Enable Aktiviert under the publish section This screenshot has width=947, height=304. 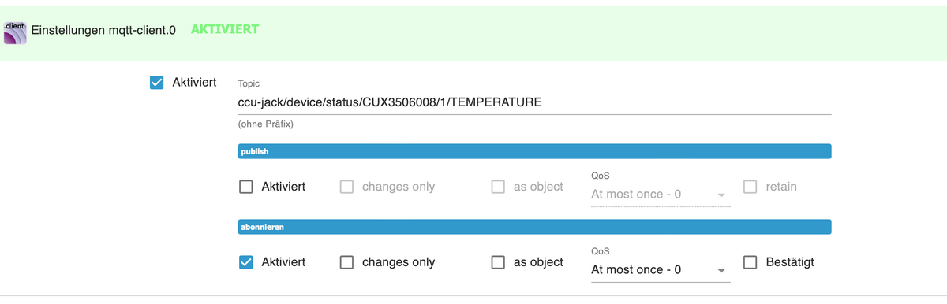(x=246, y=187)
